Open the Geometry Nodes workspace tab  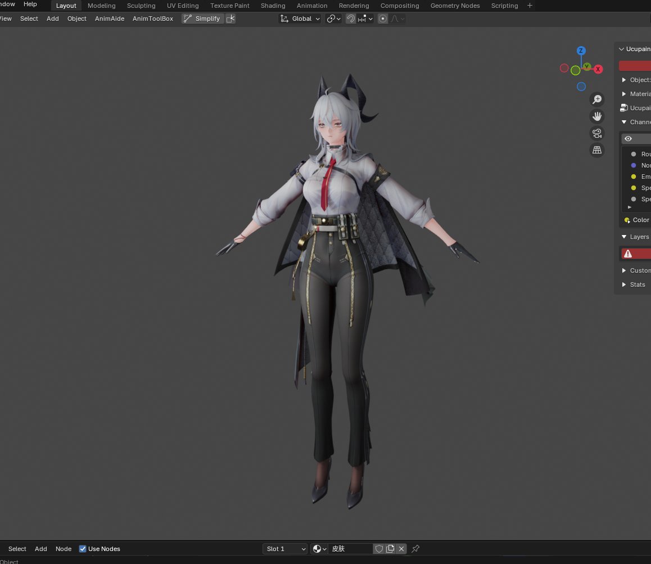click(x=455, y=6)
